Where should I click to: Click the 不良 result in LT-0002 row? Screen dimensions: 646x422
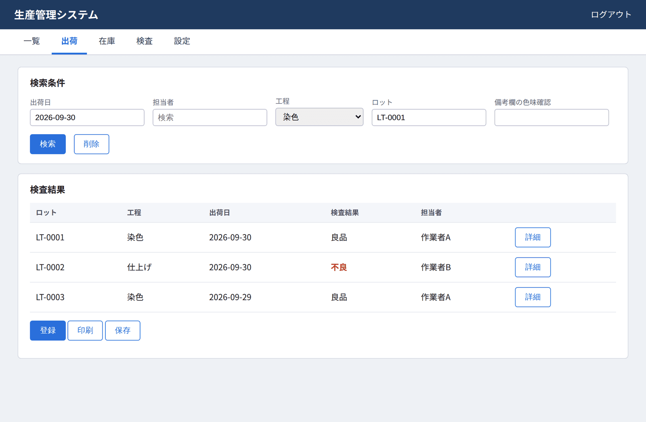tap(339, 267)
